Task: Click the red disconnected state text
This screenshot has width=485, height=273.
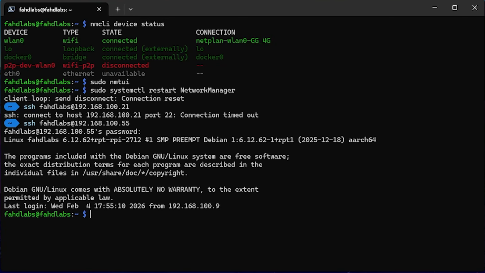Action: coord(125,65)
